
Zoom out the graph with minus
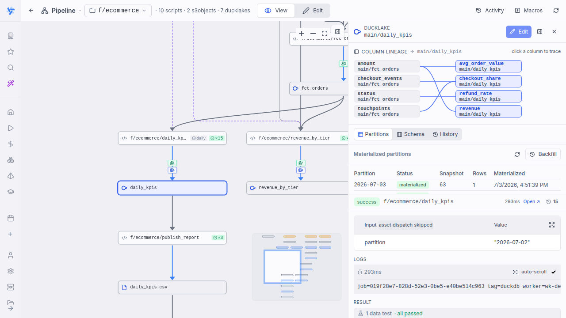313,34
